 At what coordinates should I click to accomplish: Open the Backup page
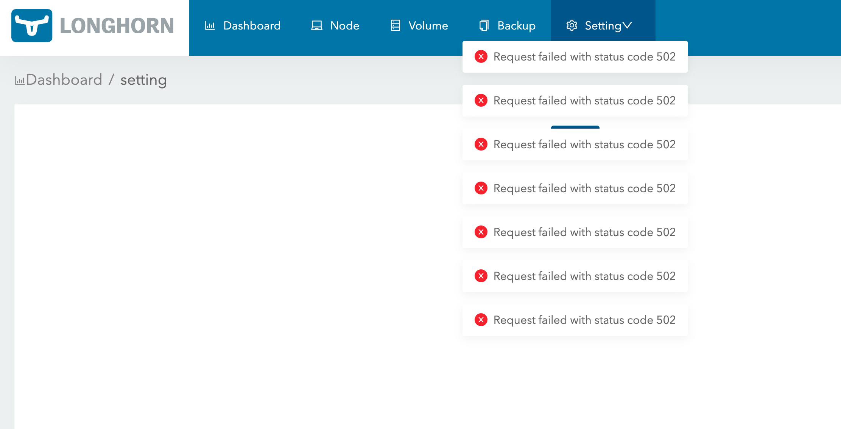tap(516, 25)
